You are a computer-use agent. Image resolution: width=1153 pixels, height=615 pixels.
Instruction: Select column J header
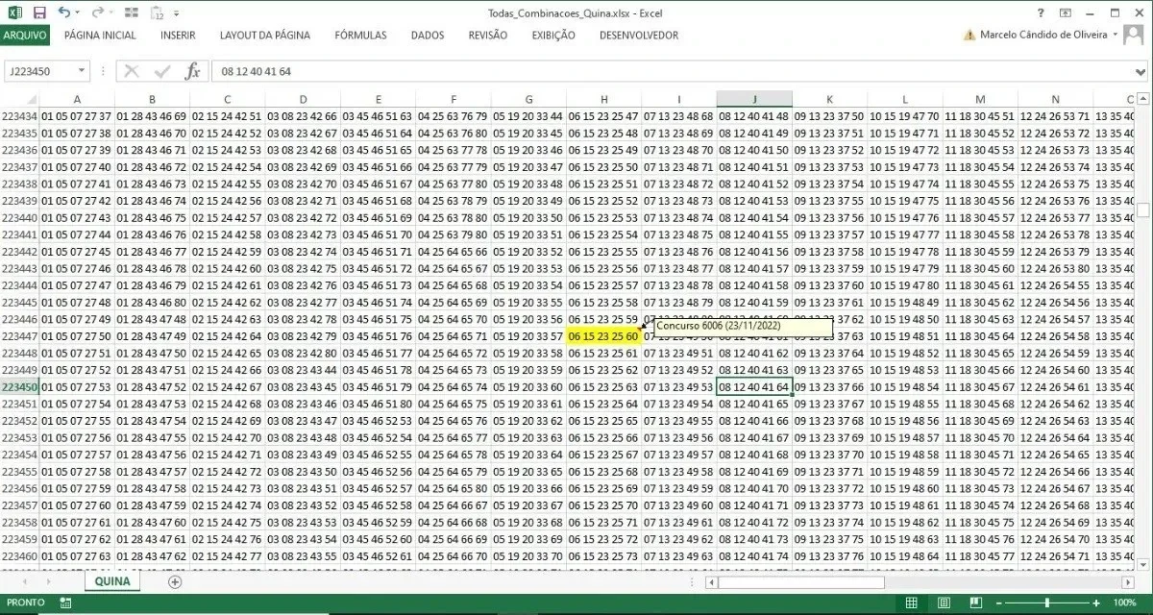(754, 100)
